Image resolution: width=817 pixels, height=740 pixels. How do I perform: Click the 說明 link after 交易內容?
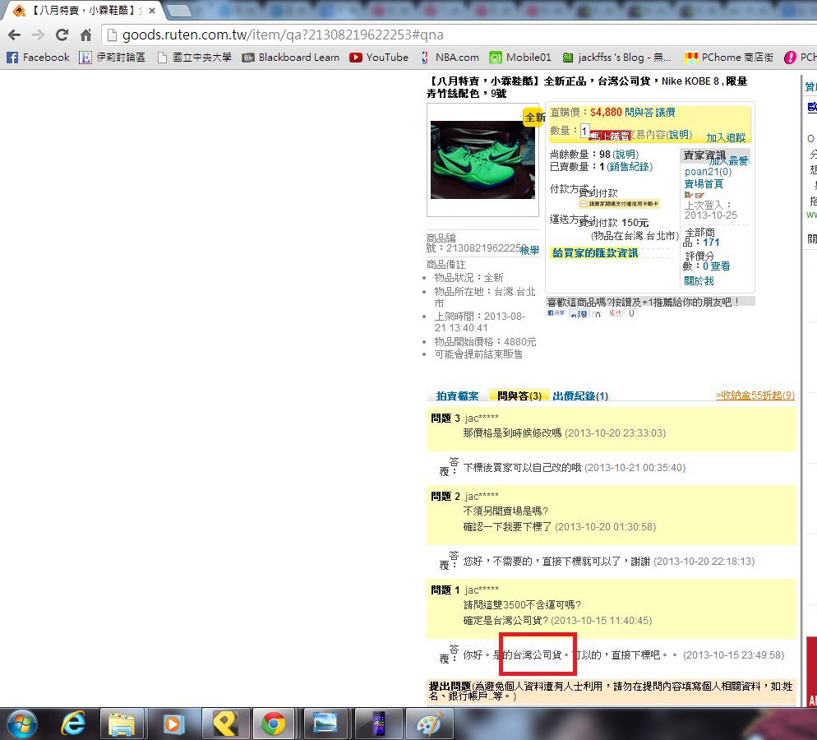coord(679,135)
